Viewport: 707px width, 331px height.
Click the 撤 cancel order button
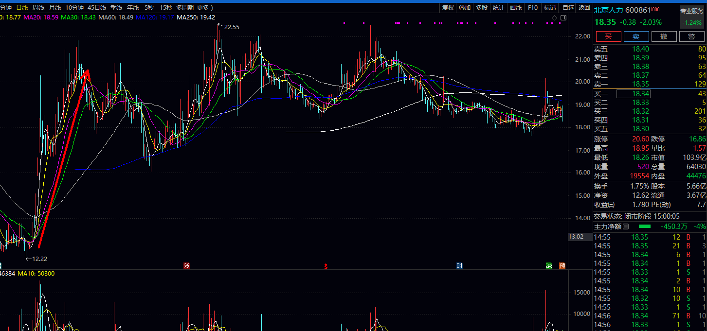(664, 36)
